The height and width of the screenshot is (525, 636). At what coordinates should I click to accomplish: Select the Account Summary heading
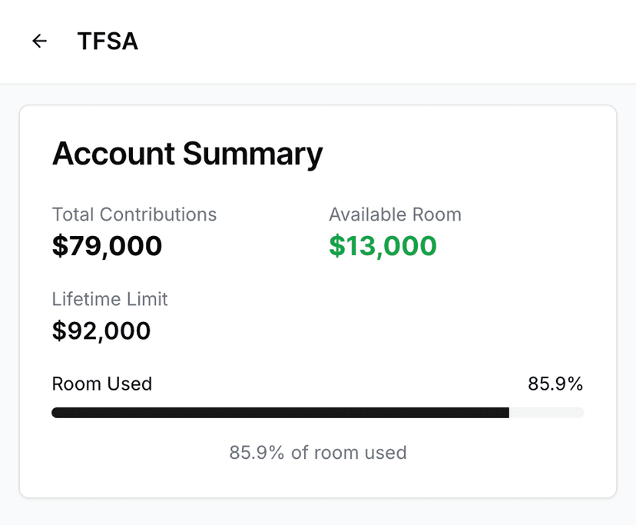pos(187,154)
